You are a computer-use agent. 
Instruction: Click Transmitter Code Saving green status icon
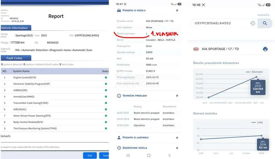pos(106,103)
